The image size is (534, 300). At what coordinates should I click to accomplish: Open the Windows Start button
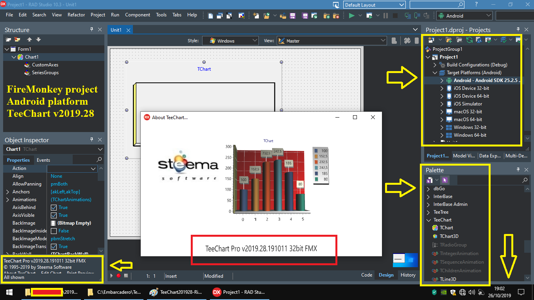click(9, 292)
